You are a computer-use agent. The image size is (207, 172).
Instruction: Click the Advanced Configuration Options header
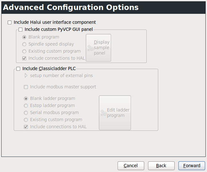(x=71, y=7)
